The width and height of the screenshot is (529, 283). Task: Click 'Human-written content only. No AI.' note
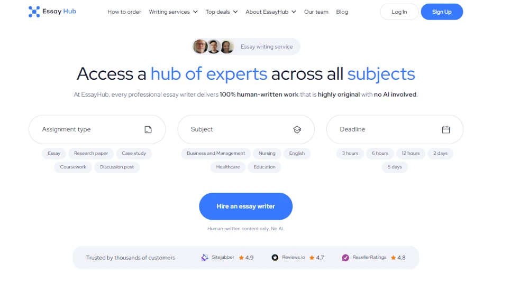tap(245, 229)
